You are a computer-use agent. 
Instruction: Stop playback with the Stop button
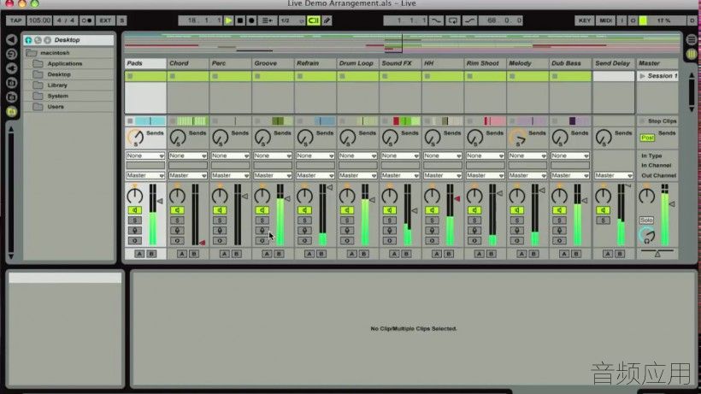tap(240, 21)
